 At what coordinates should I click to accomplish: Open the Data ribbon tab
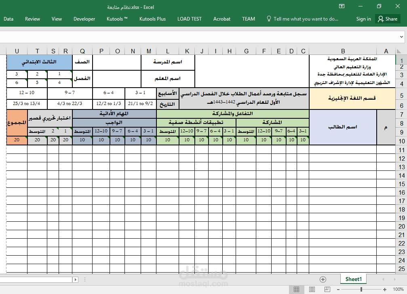pyautogui.click(x=8, y=19)
